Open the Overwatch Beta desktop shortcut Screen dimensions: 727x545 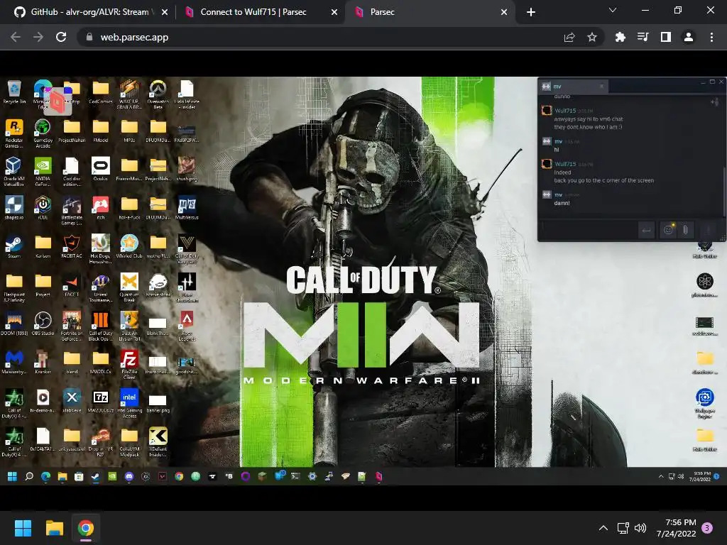[158, 94]
